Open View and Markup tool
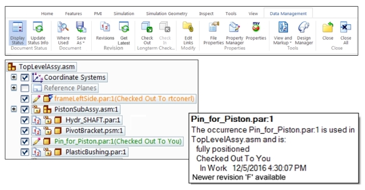 283,33
